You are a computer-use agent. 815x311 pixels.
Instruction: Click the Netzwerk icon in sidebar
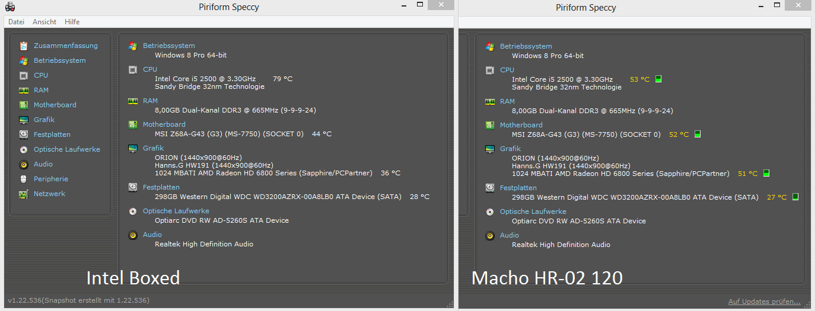[x=24, y=194]
